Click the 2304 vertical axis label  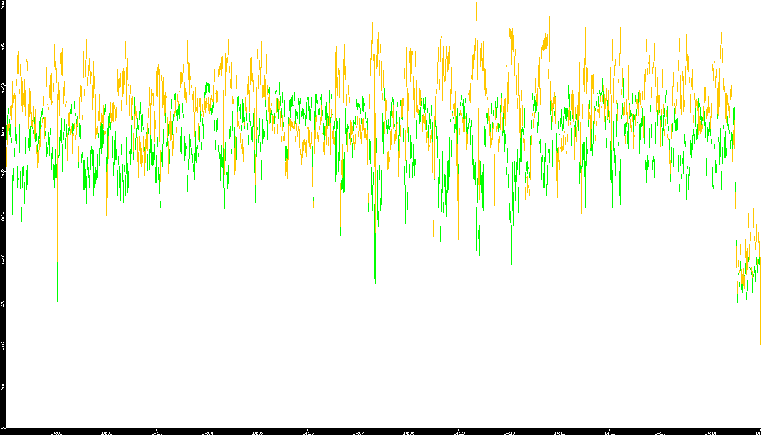(3, 302)
